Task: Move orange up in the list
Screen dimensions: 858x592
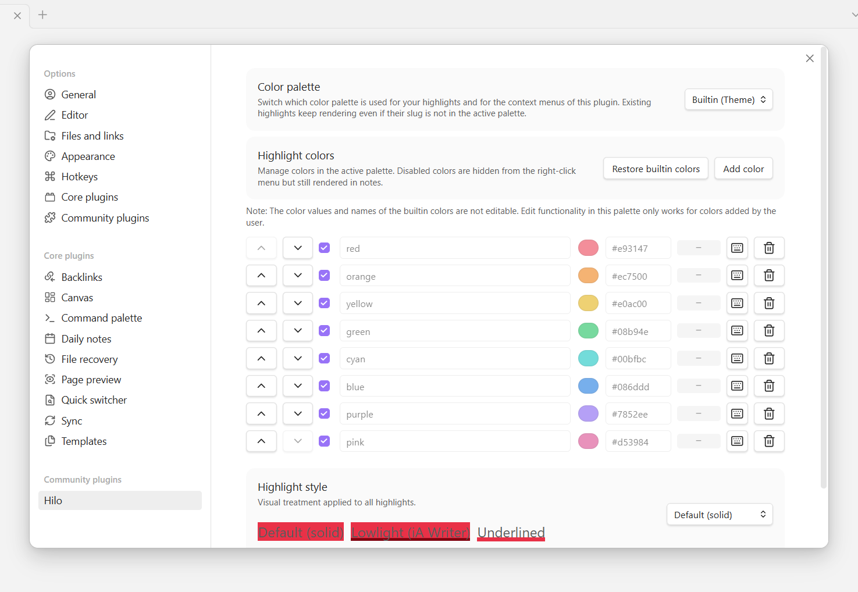Action: [x=261, y=276]
